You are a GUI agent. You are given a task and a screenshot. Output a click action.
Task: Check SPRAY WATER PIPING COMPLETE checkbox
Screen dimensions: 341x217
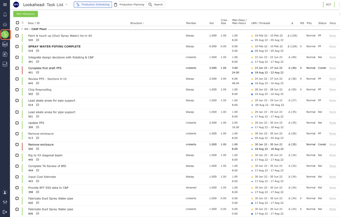(x=17, y=47)
